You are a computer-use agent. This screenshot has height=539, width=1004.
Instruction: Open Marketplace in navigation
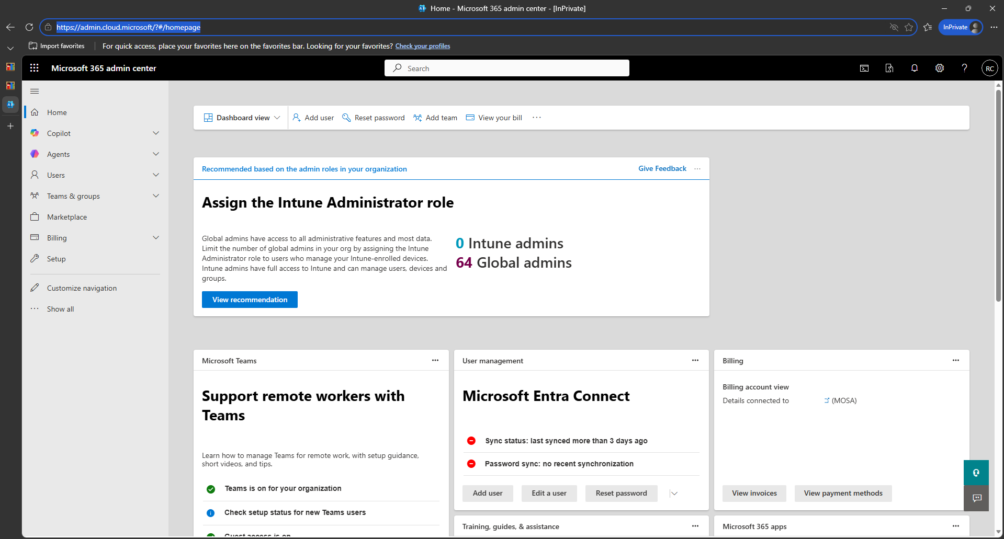coord(96,217)
